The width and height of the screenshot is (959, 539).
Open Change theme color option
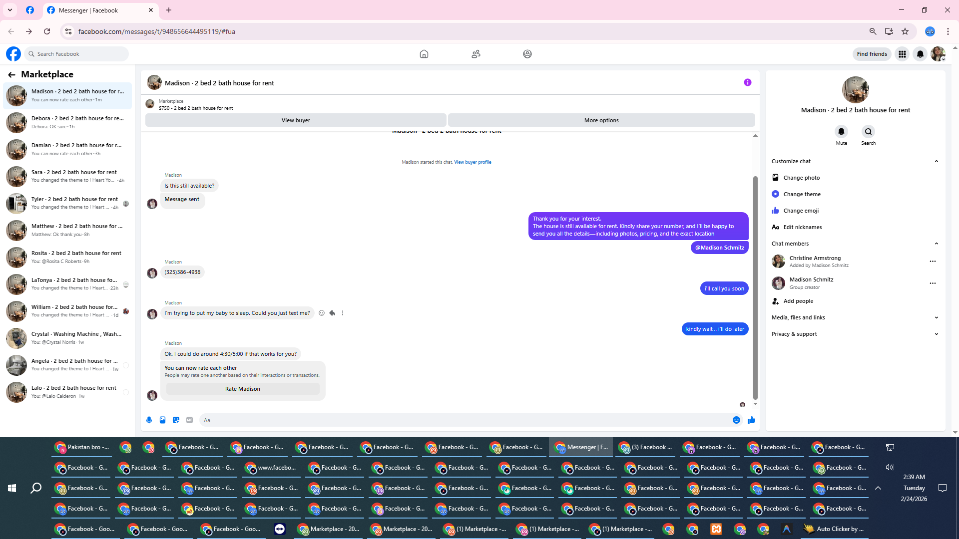[x=802, y=194]
